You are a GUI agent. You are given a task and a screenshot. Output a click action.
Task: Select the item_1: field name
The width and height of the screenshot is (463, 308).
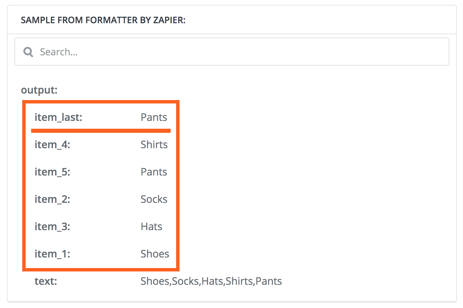tap(52, 254)
